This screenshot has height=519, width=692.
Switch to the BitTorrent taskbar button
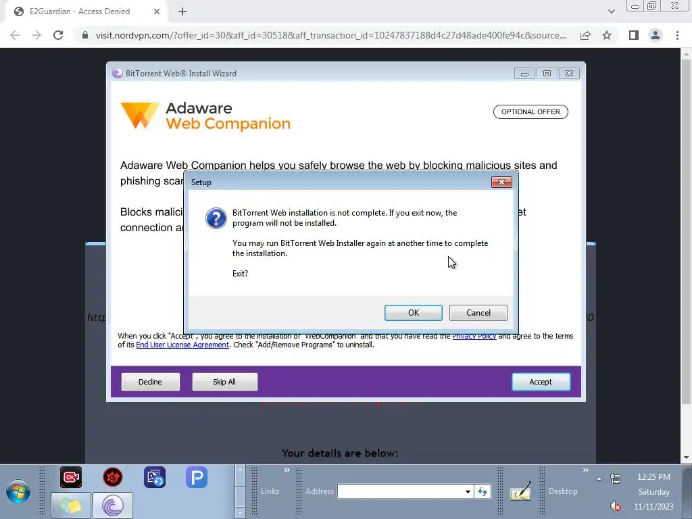click(113, 505)
